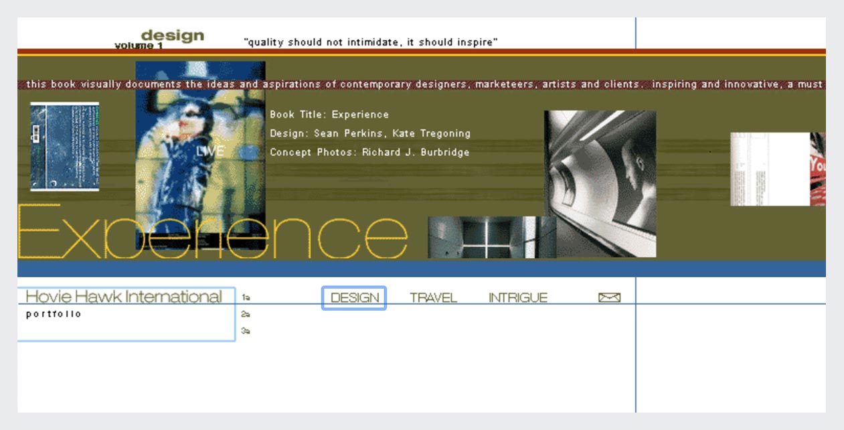Click the design volume 1 logo

(160, 40)
